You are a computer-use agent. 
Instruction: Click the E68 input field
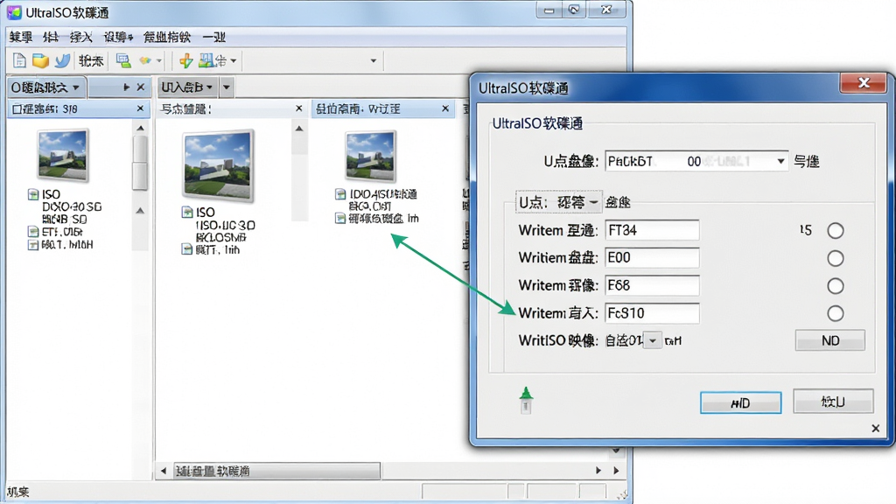point(652,285)
